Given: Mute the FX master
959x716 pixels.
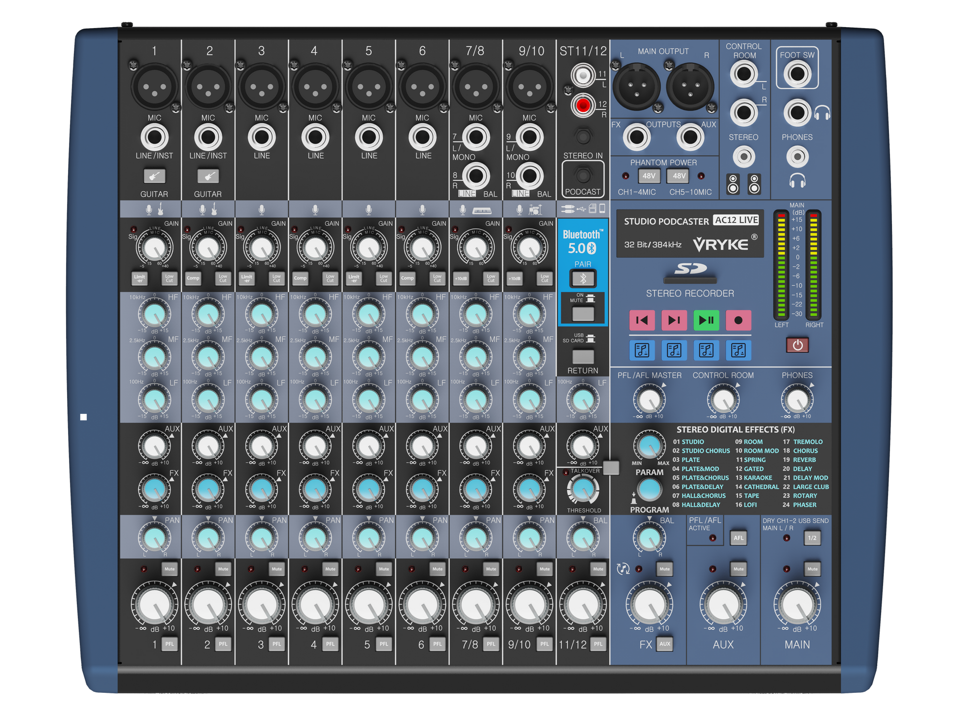Looking at the screenshot, I should (664, 569).
